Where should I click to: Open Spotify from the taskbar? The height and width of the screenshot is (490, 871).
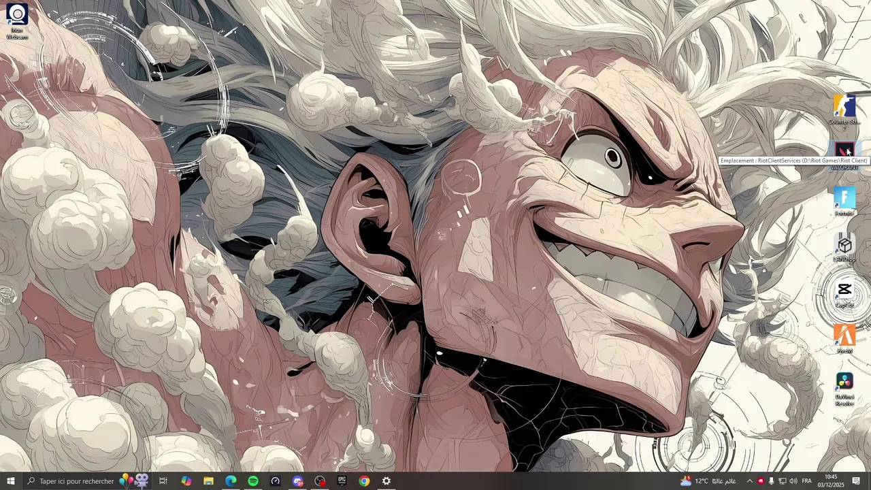[253, 481]
